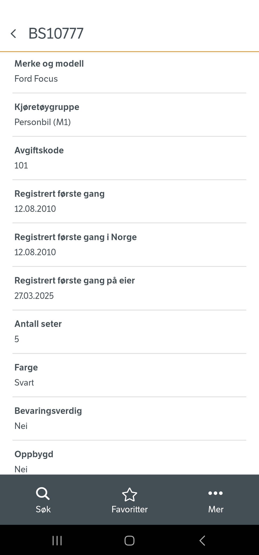Open the Mer menu label
This screenshot has width=259, height=555.
click(216, 509)
